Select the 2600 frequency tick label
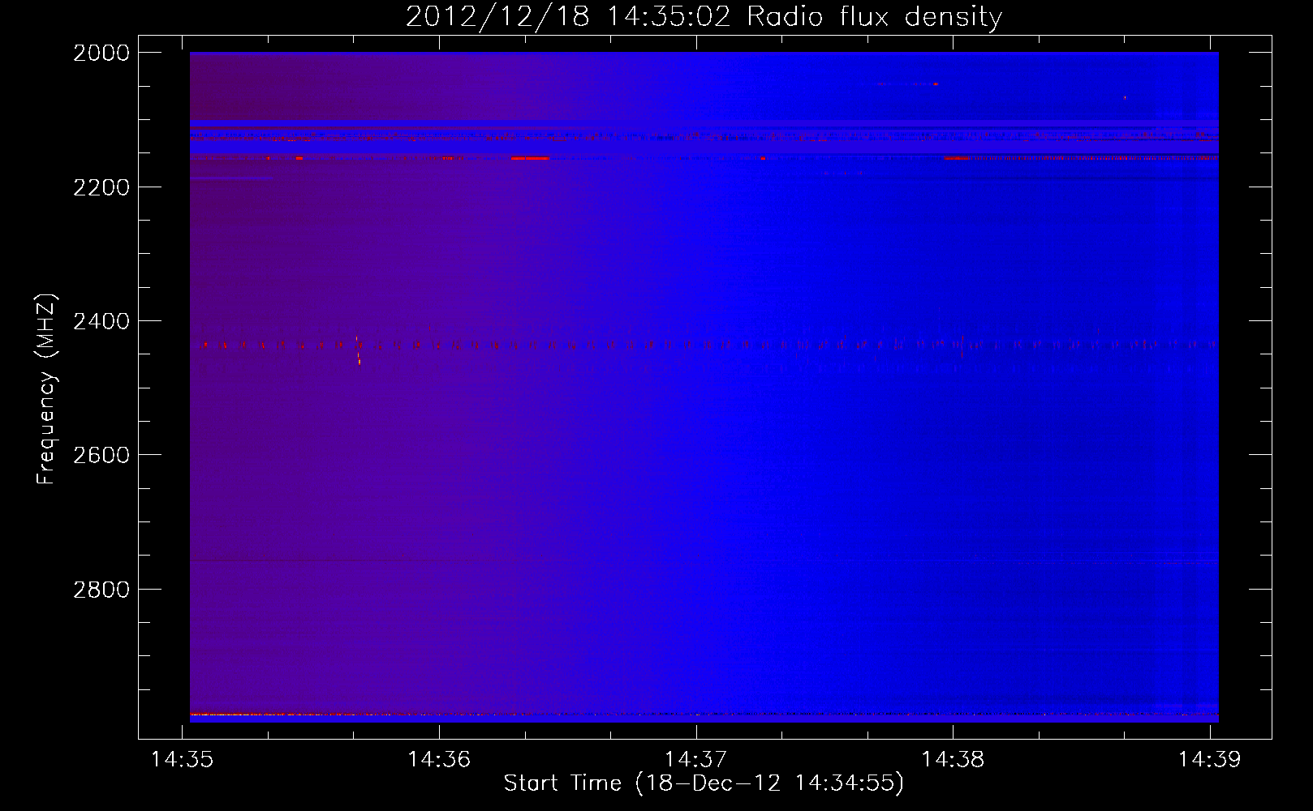 pos(101,455)
